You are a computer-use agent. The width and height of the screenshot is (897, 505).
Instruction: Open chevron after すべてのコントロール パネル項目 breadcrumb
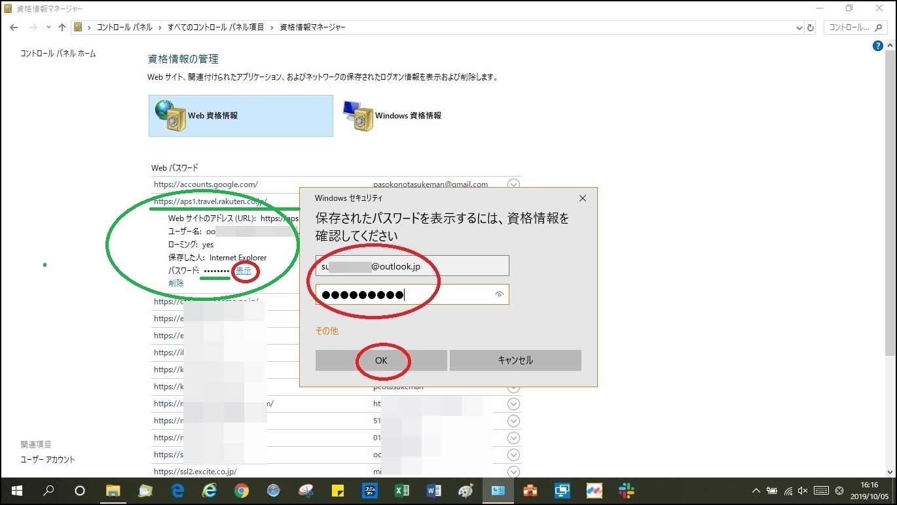[x=272, y=27]
